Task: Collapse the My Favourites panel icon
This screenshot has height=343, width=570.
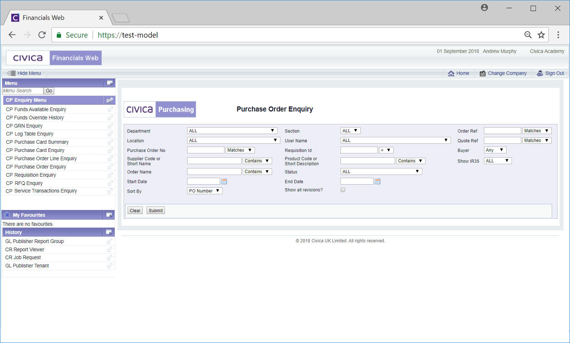Action: click(109, 215)
